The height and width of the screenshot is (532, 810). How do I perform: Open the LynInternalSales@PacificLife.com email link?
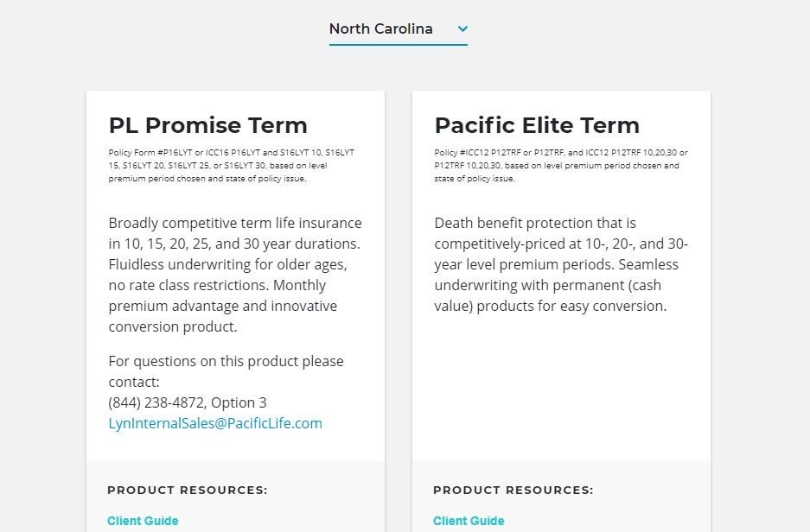(215, 423)
